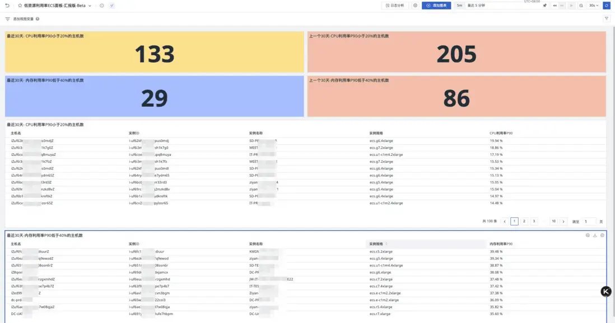This screenshot has height=323, width=615.
Task: Select page 10 in the CPU table pagination
Action: [x=554, y=222]
